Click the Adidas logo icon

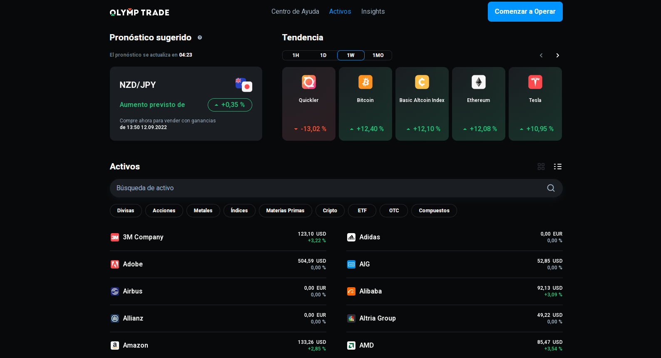tap(351, 237)
